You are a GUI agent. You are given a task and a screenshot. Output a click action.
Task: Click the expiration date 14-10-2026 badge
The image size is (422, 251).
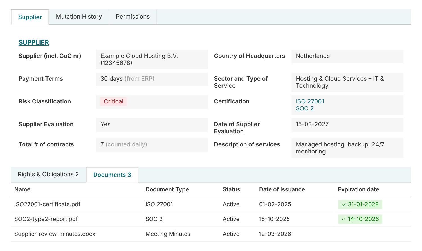[360, 219]
